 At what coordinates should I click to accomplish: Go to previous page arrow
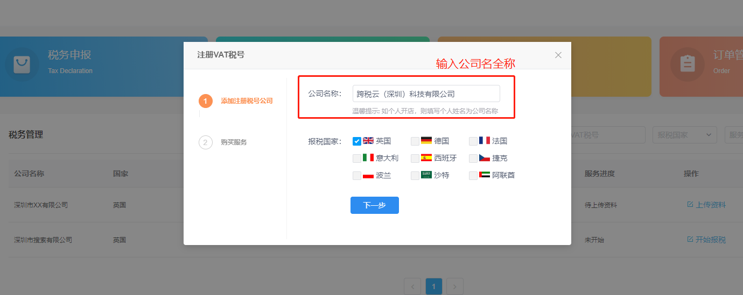tap(412, 286)
